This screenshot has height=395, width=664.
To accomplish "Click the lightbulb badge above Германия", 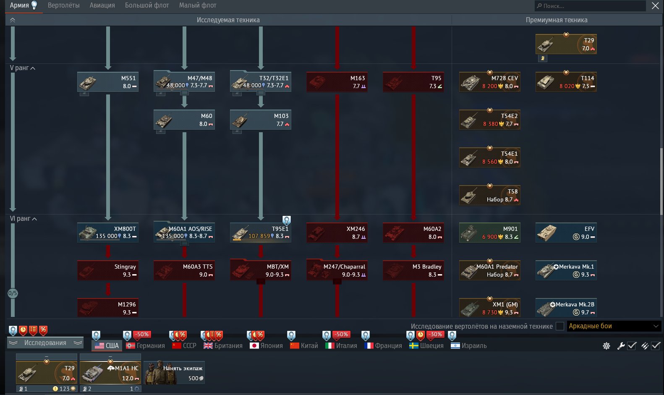I will (127, 335).
